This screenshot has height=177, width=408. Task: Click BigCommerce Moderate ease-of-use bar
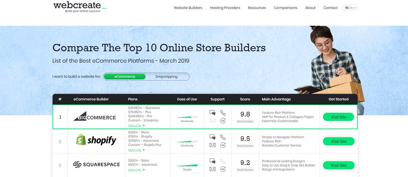click(x=187, y=117)
